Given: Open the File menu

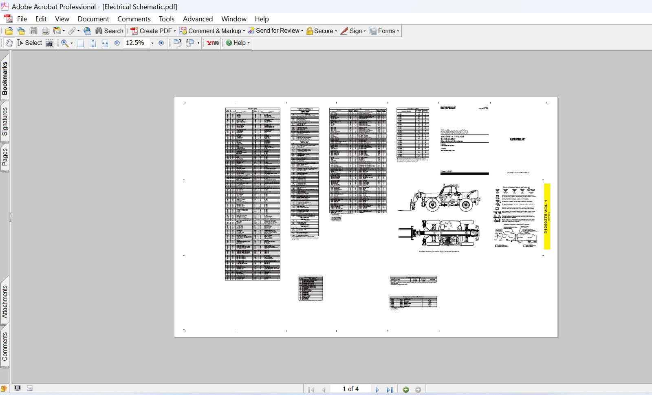Looking at the screenshot, I should (22, 19).
